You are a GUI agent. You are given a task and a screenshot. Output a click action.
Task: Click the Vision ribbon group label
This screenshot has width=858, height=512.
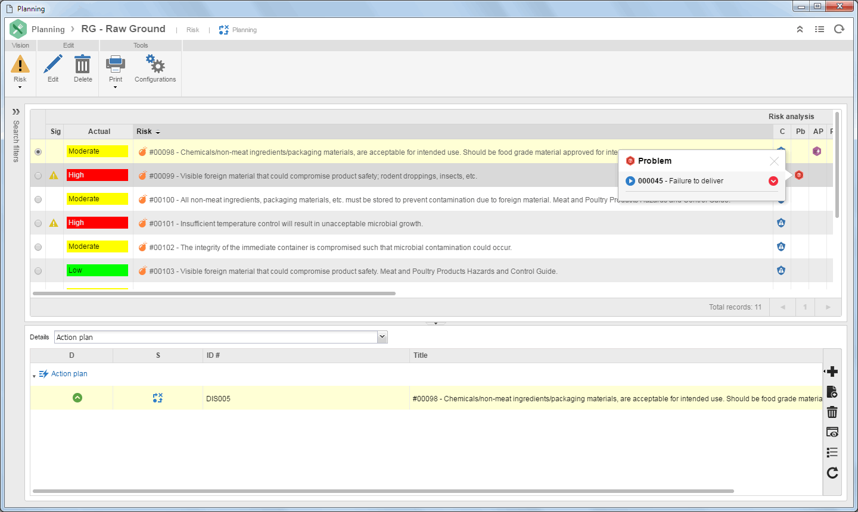click(20, 45)
